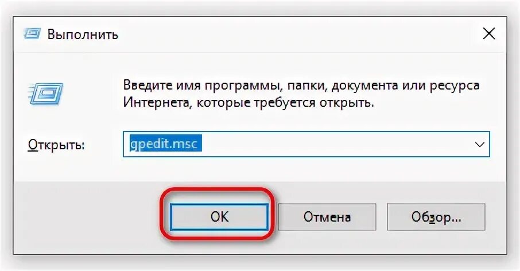This screenshot has height=271, width=520.
Task: Open file browser via Обзор... button
Action: (436, 217)
